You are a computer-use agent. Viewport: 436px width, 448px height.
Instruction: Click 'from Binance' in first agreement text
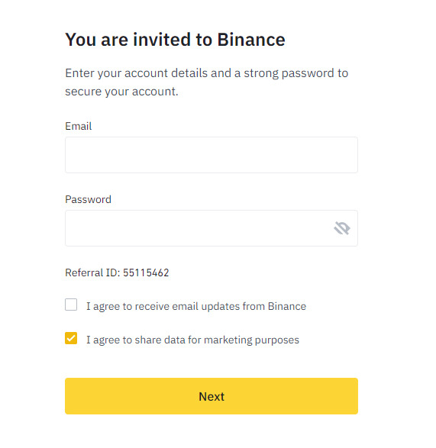pyautogui.click(x=274, y=306)
